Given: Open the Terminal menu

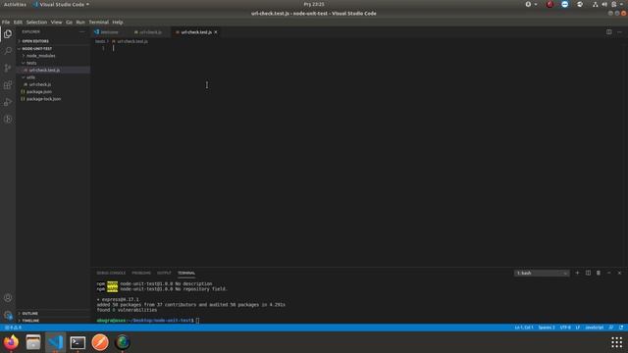Looking at the screenshot, I should coord(98,22).
